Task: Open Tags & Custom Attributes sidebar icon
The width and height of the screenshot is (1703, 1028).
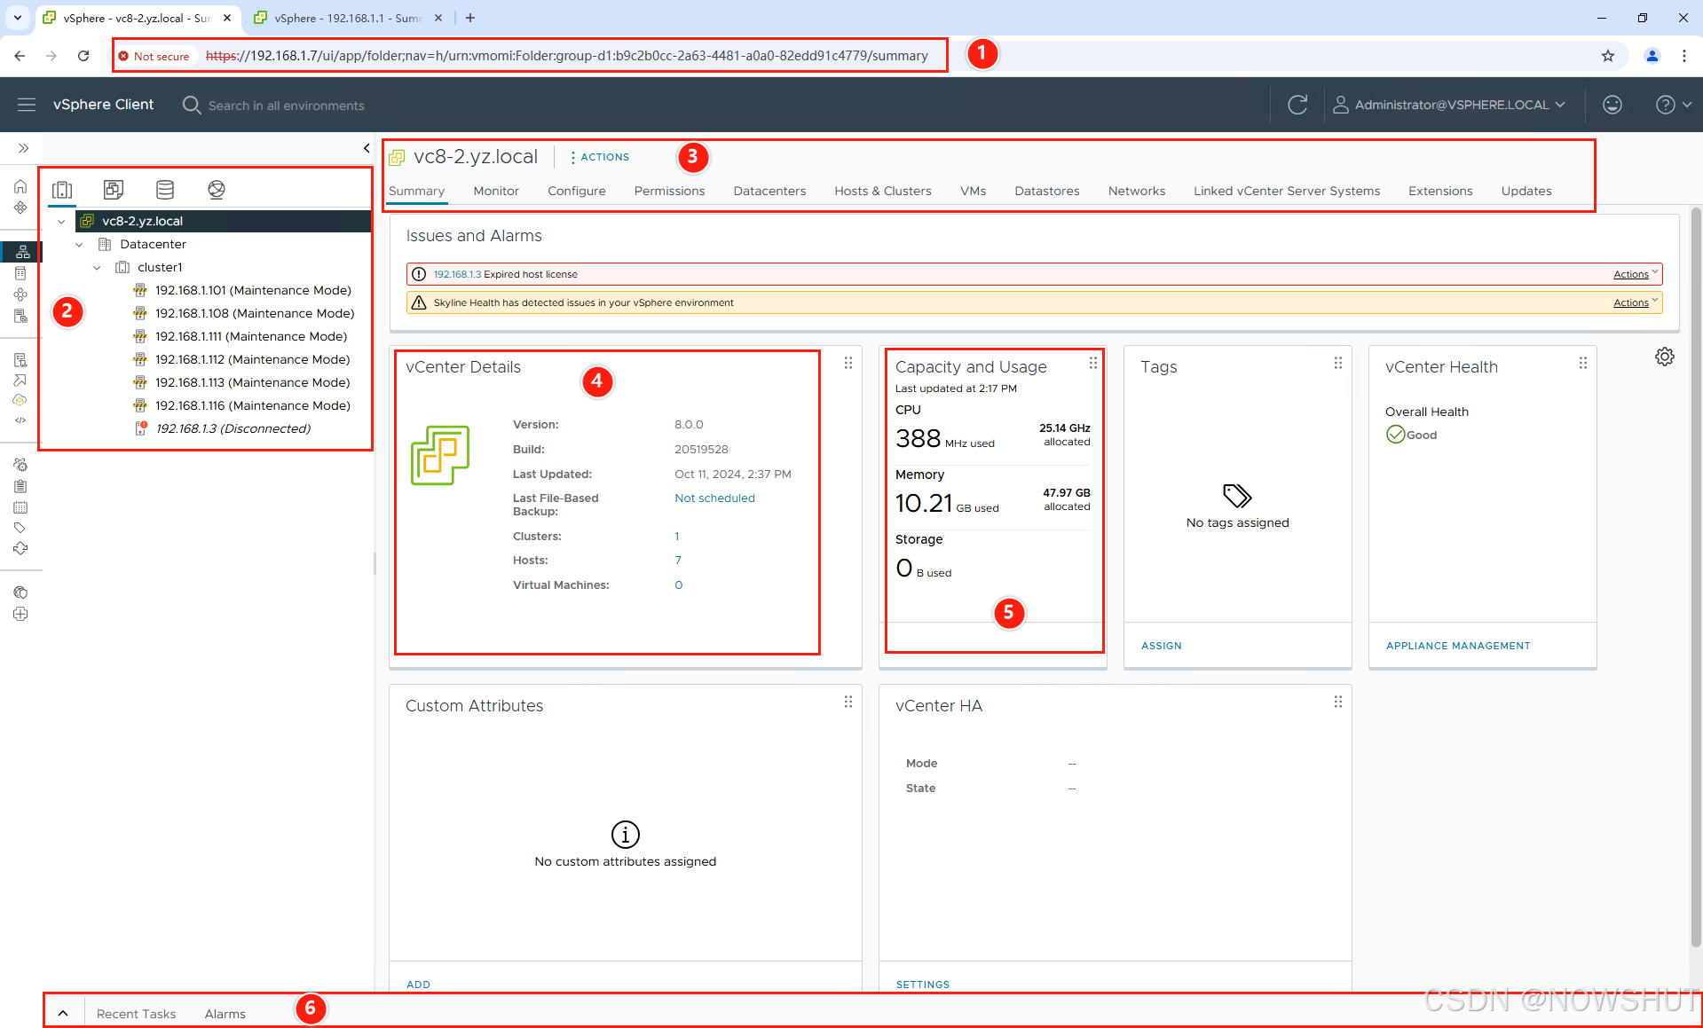Action: (20, 528)
